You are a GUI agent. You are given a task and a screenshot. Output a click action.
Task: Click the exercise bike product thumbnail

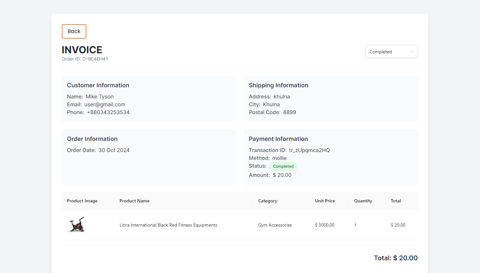click(77, 225)
